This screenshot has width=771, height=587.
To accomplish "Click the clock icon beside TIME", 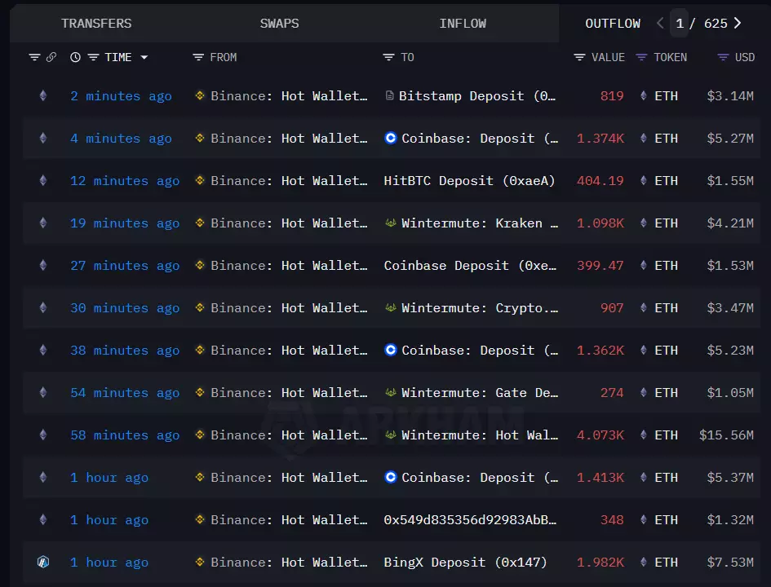I will click(75, 57).
